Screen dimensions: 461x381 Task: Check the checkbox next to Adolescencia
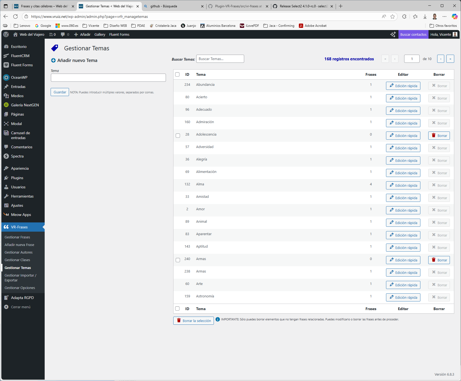(178, 136)
